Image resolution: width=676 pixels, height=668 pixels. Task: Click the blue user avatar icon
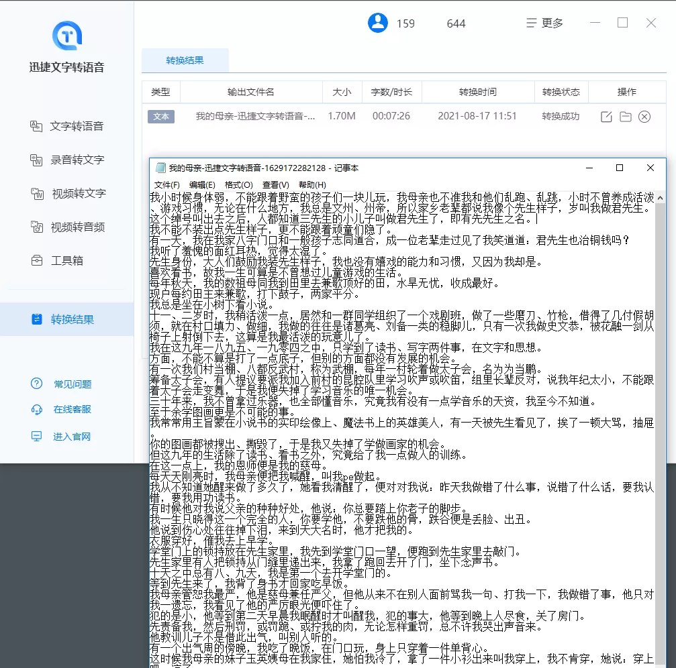(x=378, y=23)
